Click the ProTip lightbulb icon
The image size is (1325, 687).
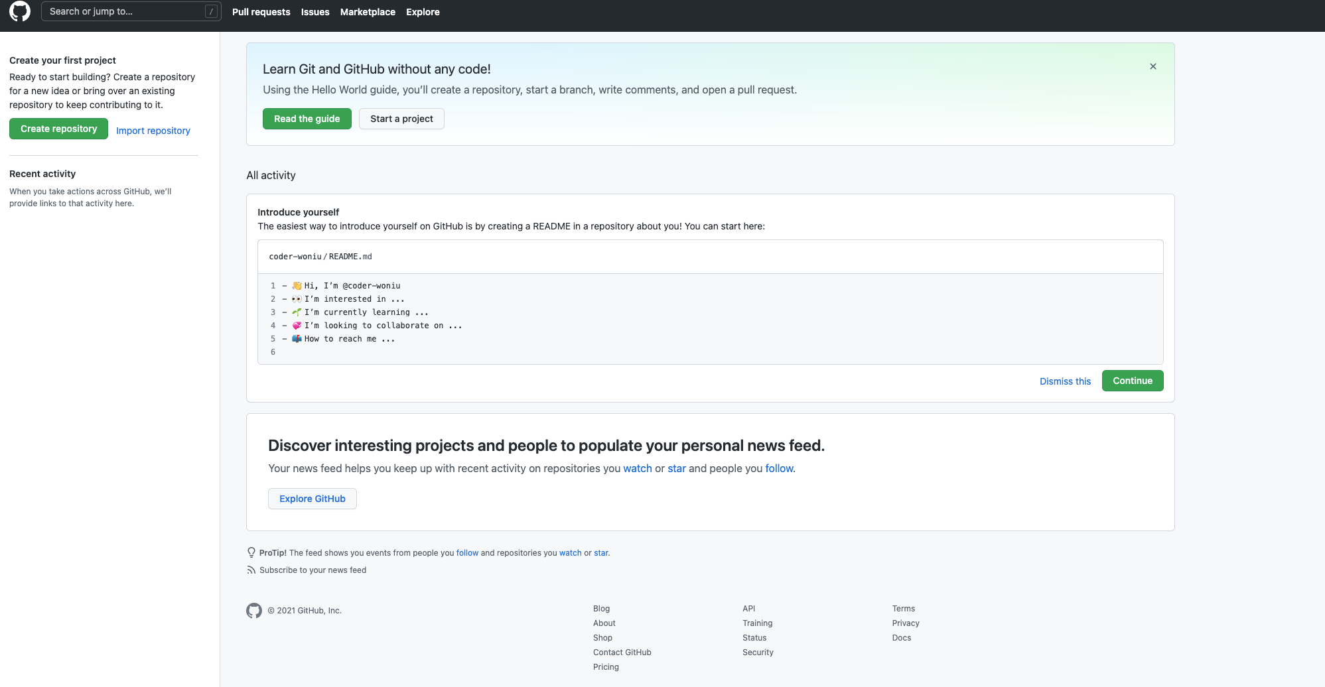[251, 552]
